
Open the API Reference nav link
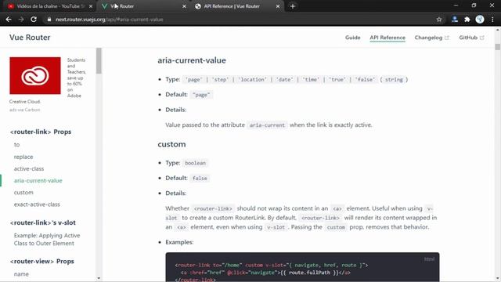pos(387,38)
